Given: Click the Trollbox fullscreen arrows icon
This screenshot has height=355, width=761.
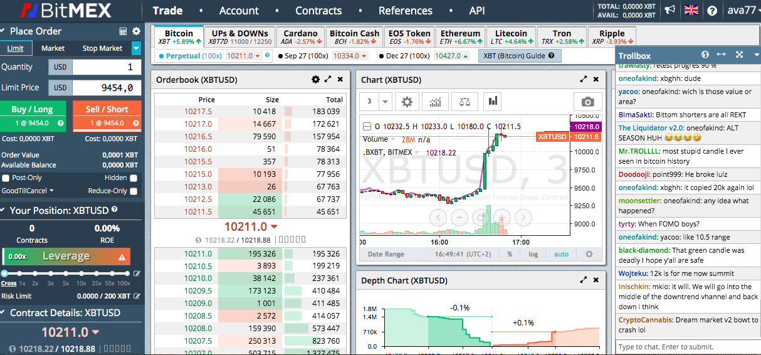Looking at the screenshot, I should click(739, 55).
